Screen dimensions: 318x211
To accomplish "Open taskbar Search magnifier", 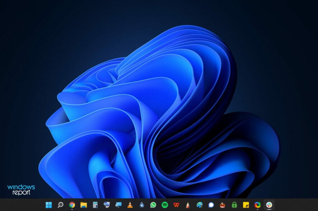I will coord(60,205).
